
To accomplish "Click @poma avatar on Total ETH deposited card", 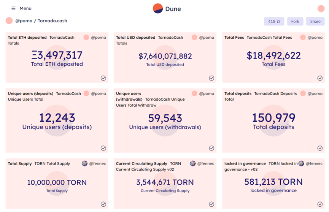I will 86,38.
